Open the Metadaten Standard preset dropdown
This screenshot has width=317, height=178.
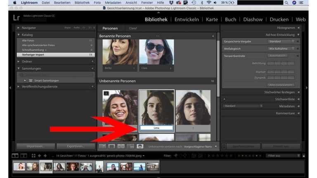coord(243,106)
